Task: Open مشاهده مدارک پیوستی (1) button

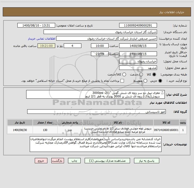Action: coord(107,161)
